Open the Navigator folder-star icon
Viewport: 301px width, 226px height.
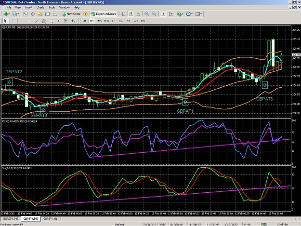[x=40, y=14]
